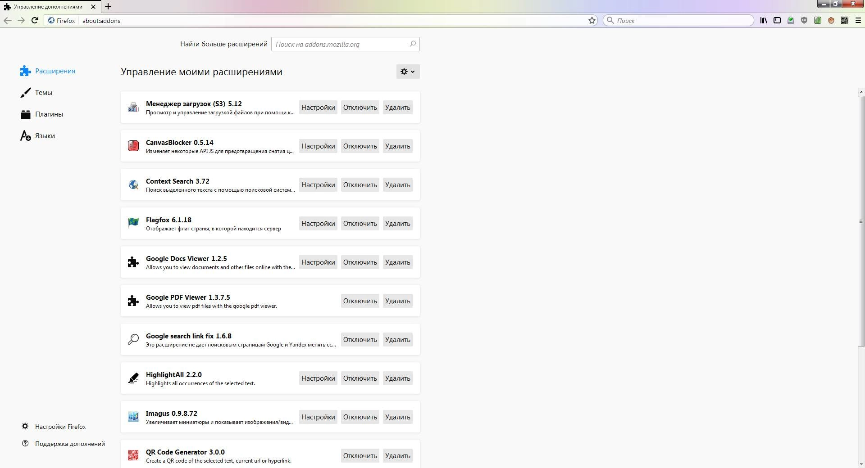
Task: Click the Flagfox flag icon
Action: (133, 223)
